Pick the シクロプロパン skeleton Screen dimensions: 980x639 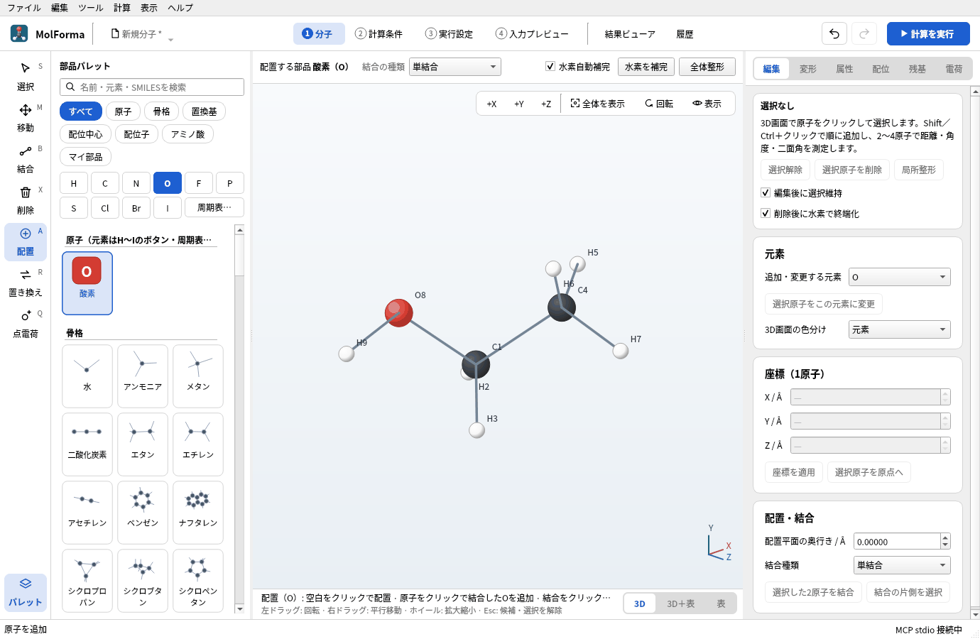point(87,581)
